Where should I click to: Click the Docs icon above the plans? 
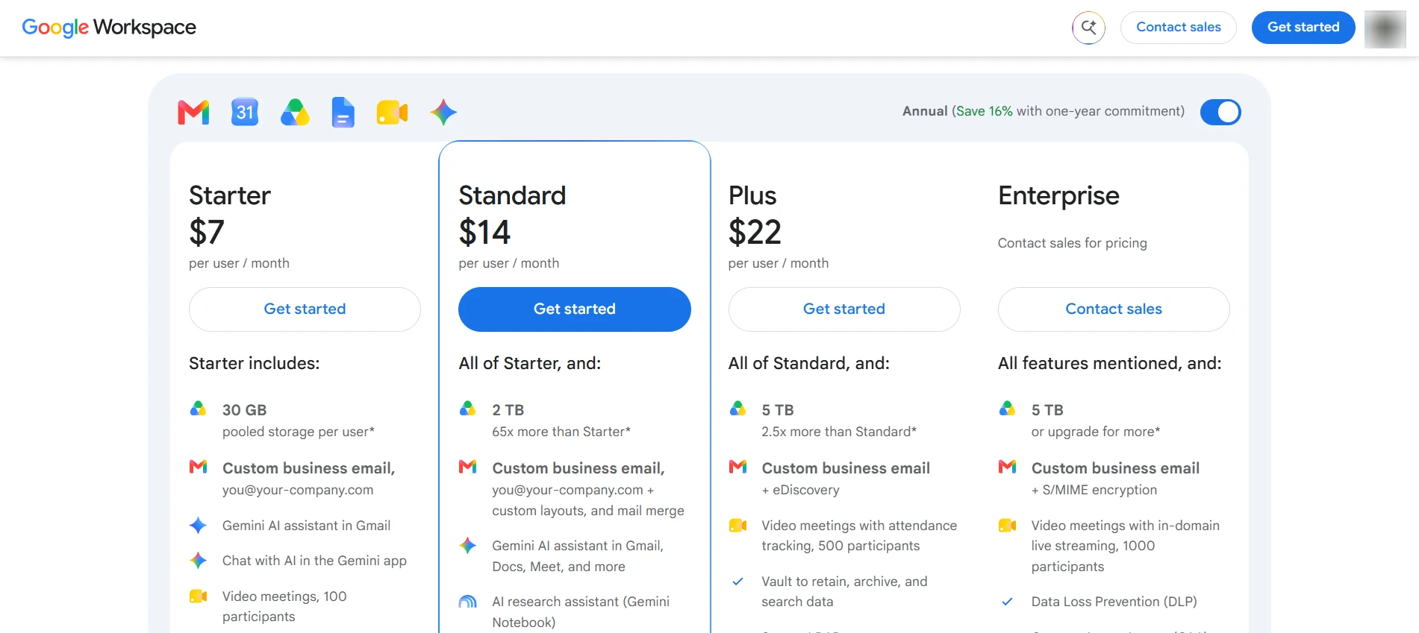343,113
